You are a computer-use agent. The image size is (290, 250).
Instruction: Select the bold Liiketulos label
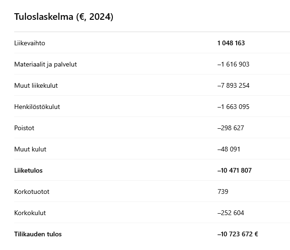28,170
